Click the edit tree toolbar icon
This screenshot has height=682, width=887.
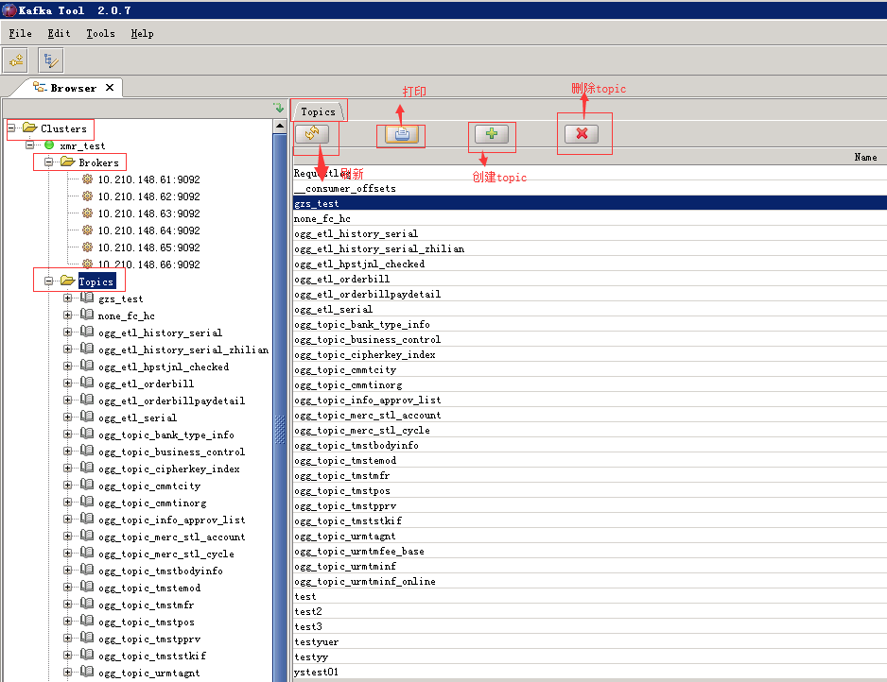point(51,60)
